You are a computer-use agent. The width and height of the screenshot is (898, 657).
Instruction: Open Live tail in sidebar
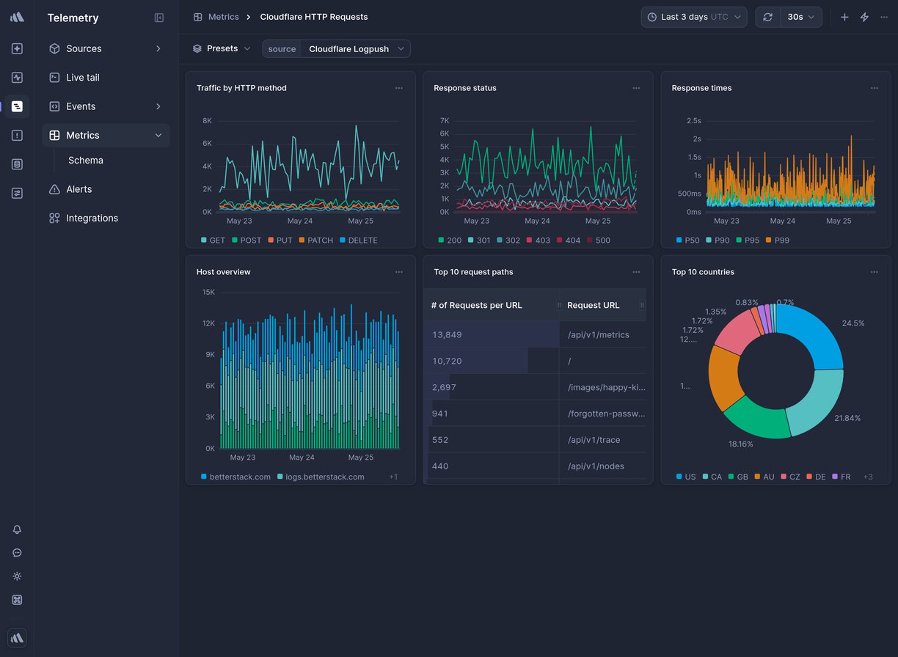[106, 78]
